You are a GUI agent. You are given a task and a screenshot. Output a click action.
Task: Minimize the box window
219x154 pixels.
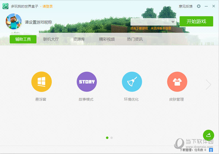point(206,6)
